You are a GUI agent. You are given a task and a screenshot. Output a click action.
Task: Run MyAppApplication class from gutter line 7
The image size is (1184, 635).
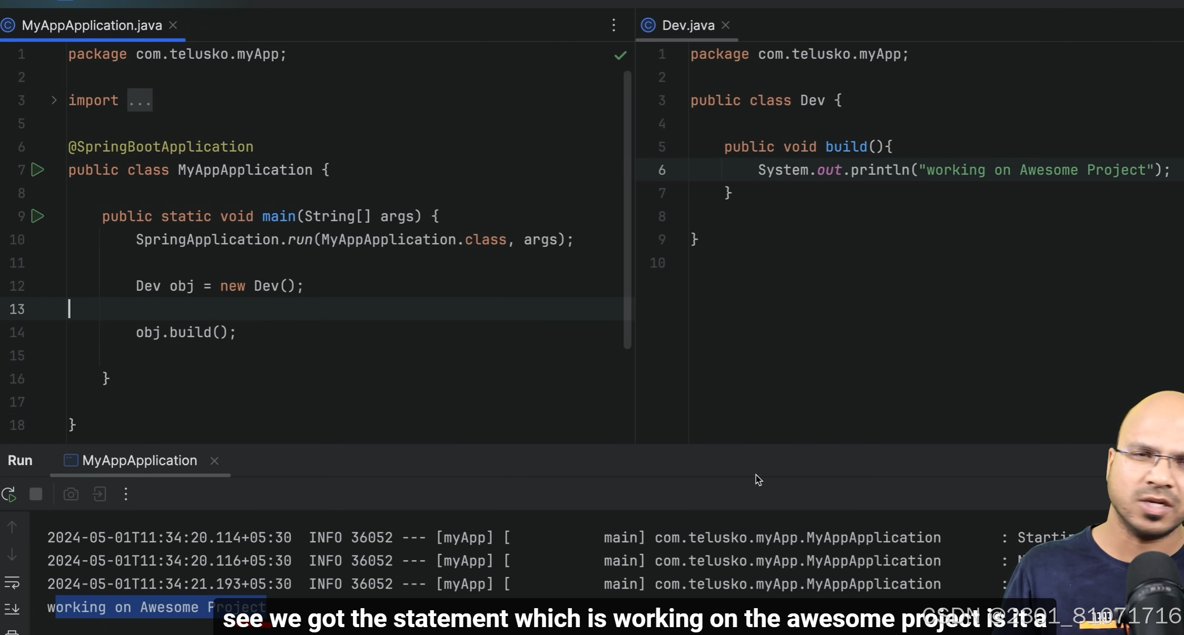(x=37, y=170)
